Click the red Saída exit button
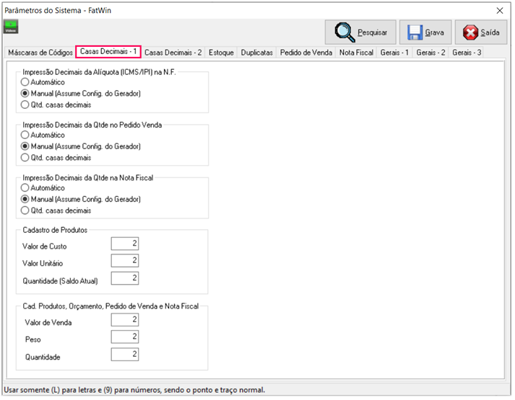515x400 pixels. coord(480,32)
